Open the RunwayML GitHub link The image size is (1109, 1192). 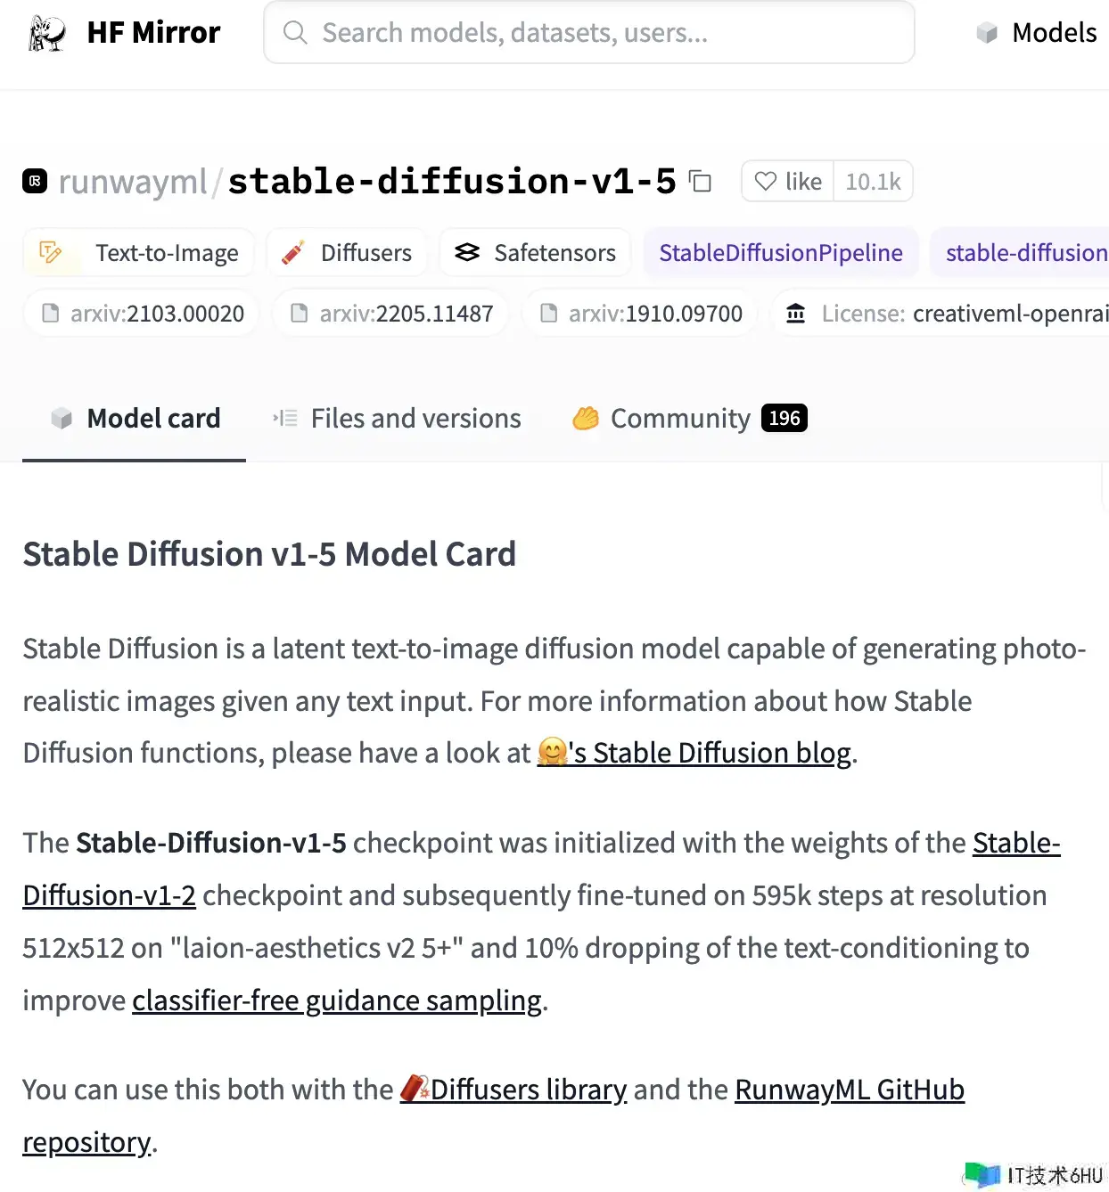[849, 1090]
